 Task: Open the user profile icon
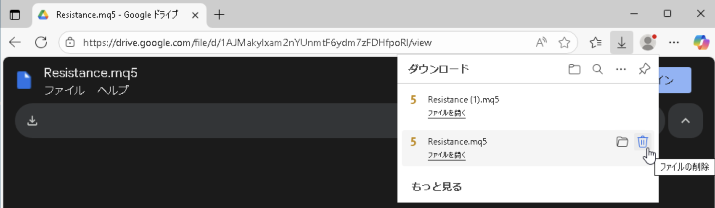click(x=648, y=43)
